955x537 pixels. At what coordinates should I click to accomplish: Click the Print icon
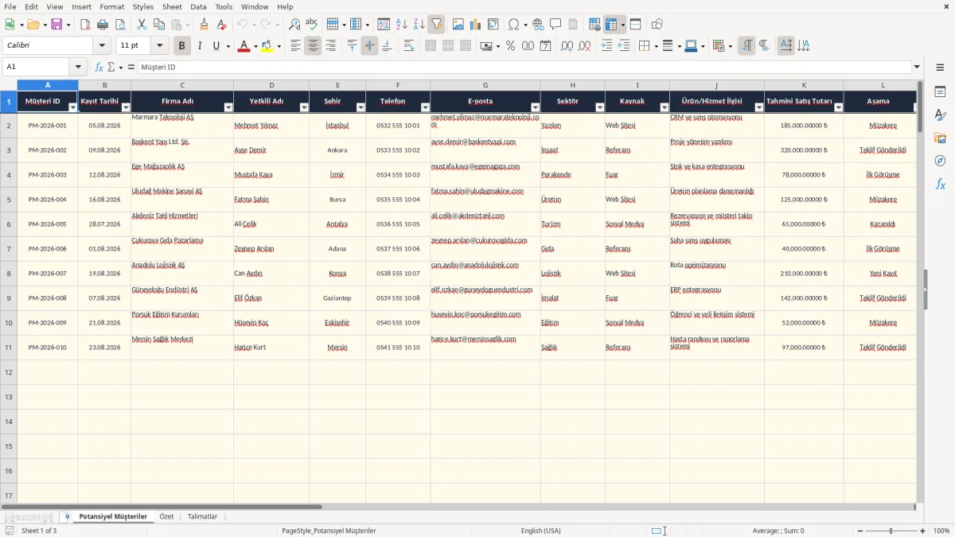pos(103,25)
